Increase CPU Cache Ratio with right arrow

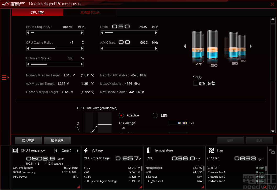click(x=82, y=48)
